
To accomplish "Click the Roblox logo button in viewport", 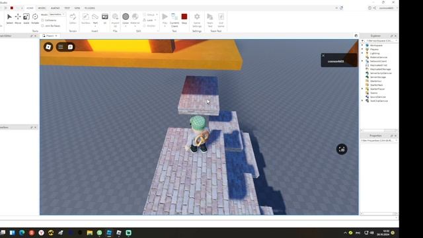I will click(48, 47).
